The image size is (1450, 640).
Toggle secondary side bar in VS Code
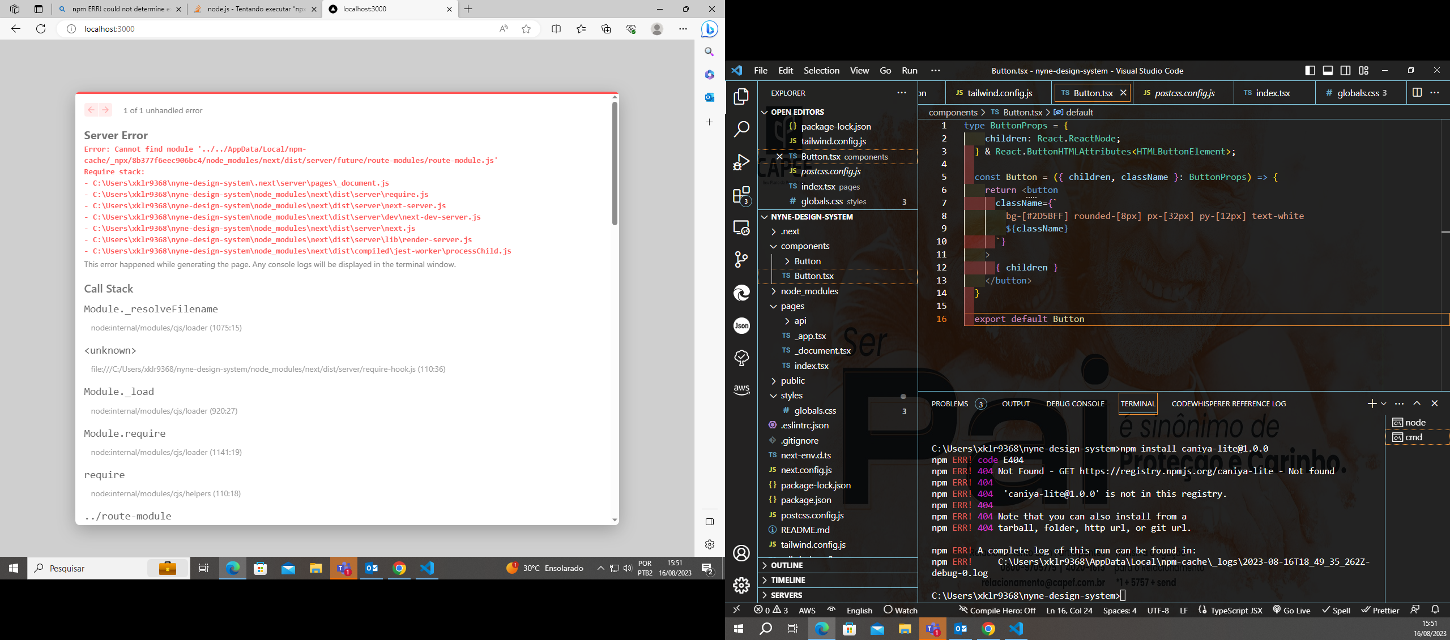[1345, 71]
